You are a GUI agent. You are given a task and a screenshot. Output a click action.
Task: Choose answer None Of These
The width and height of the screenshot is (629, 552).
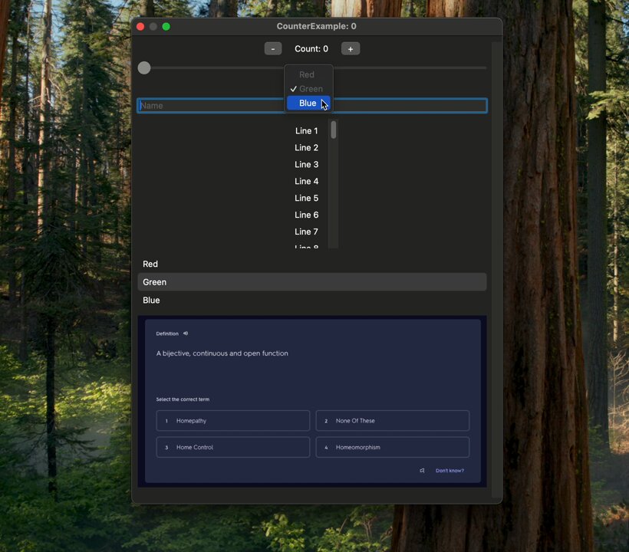point(392,420)
